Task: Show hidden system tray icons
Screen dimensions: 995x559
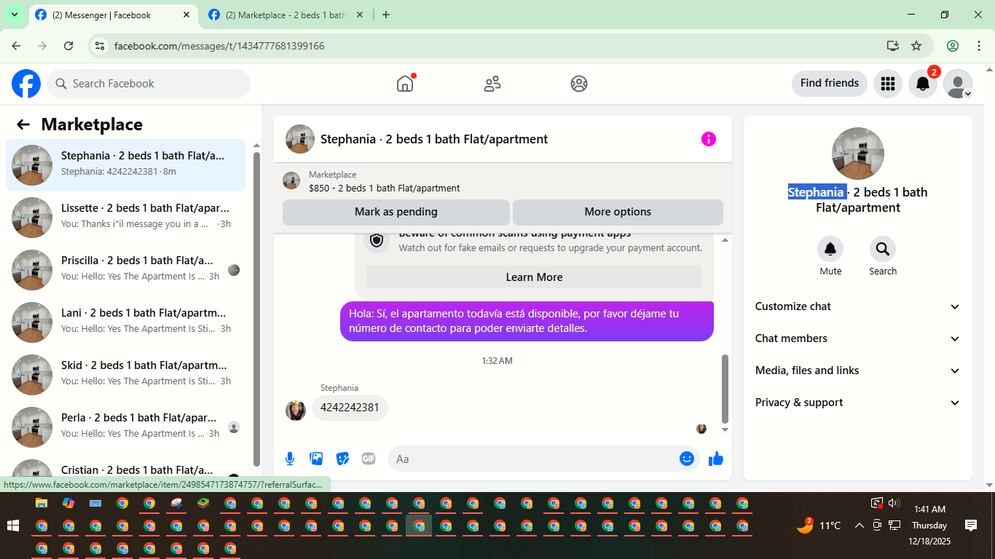Action: (859, 526)
